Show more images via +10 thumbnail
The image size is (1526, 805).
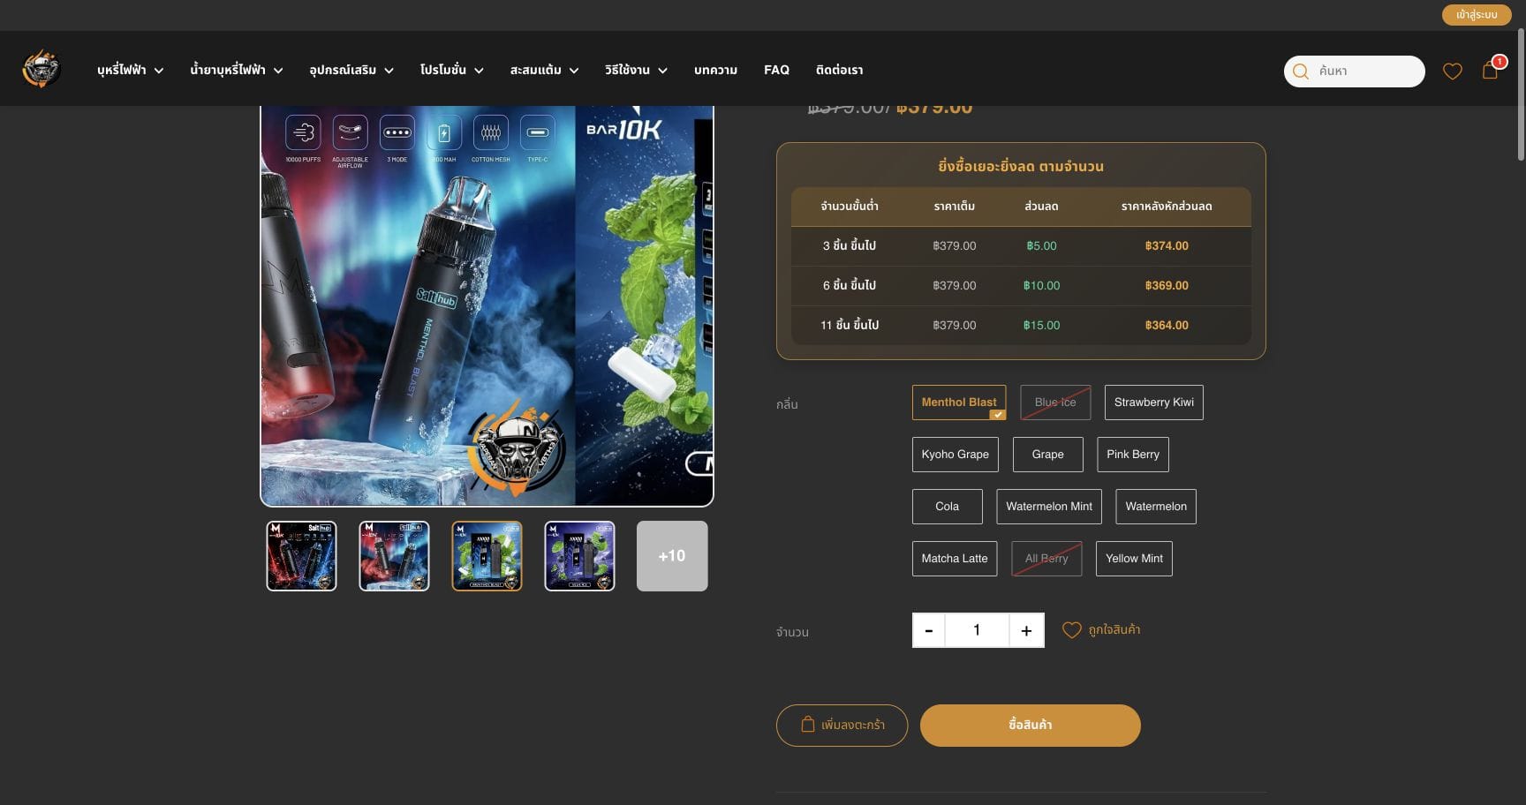point(672,556)
